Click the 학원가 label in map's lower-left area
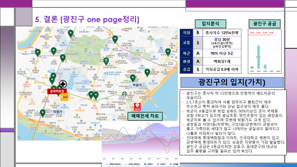Image resolution: width=297 pixels, height=167 pixels. [x=58, y=112]
